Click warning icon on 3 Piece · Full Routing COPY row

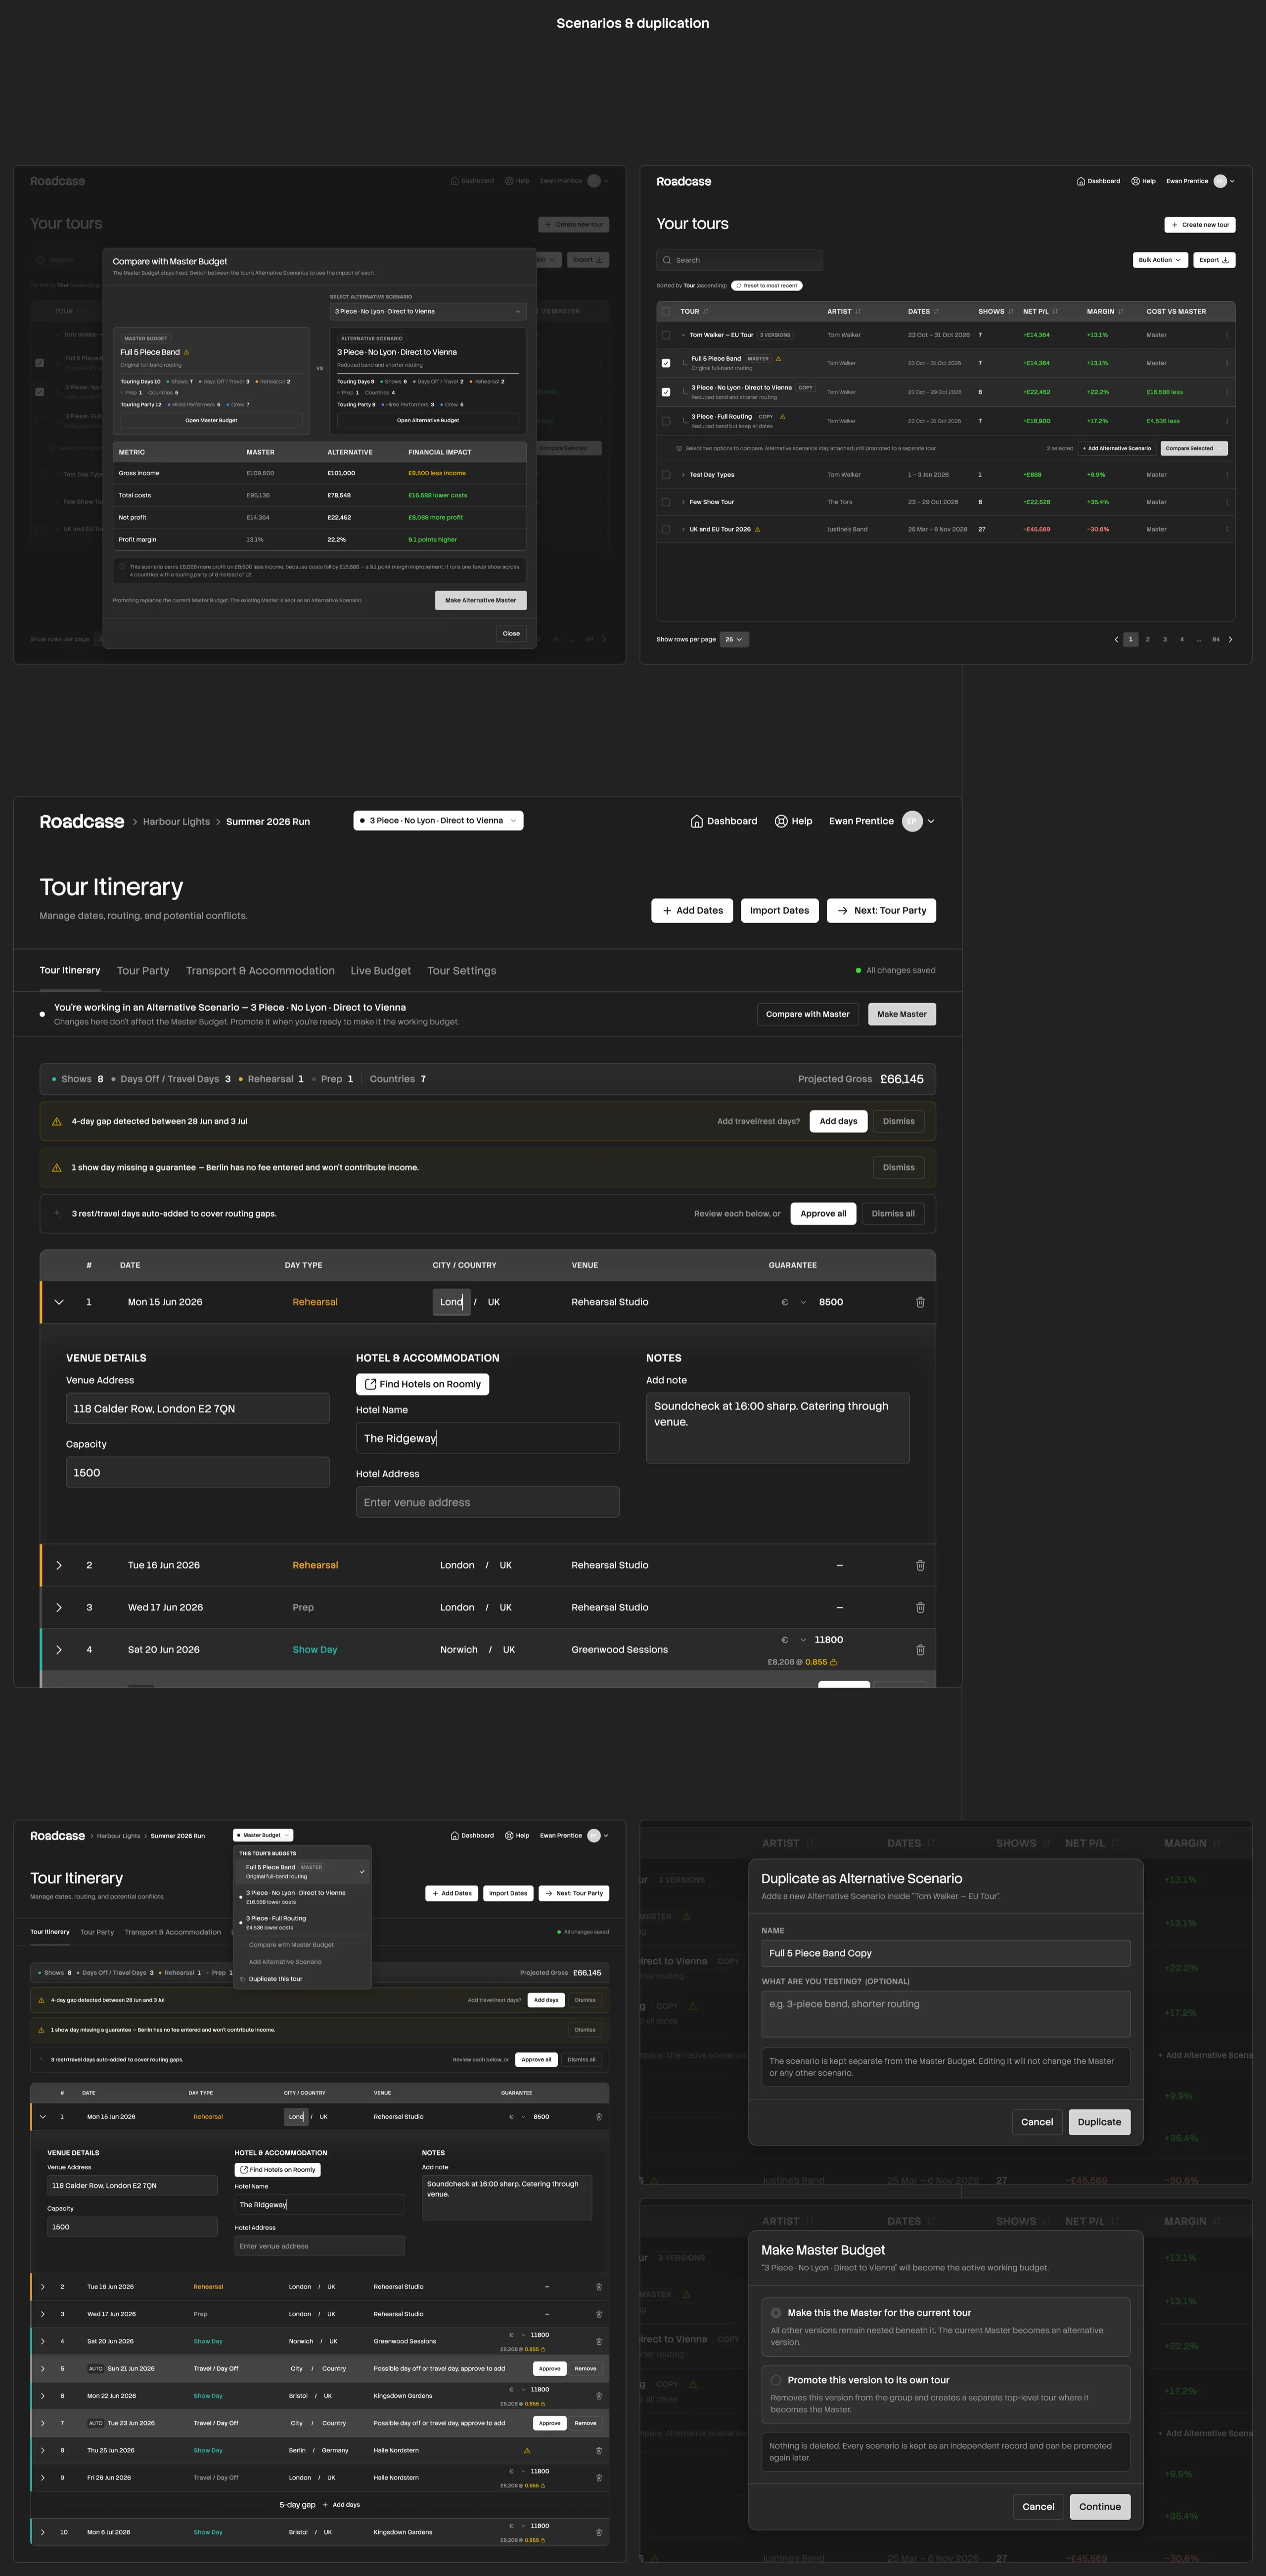pyautogui.click(x=782, y=417)
